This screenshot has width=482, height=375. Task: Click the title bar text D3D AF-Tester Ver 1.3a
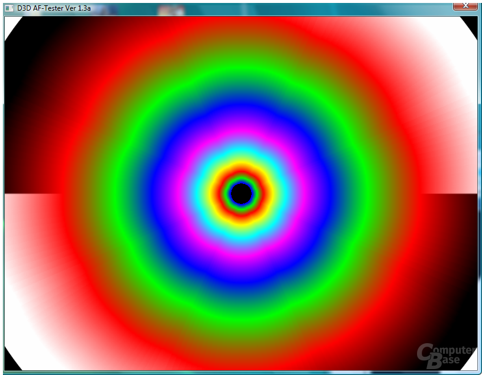(x=54, y=8)
